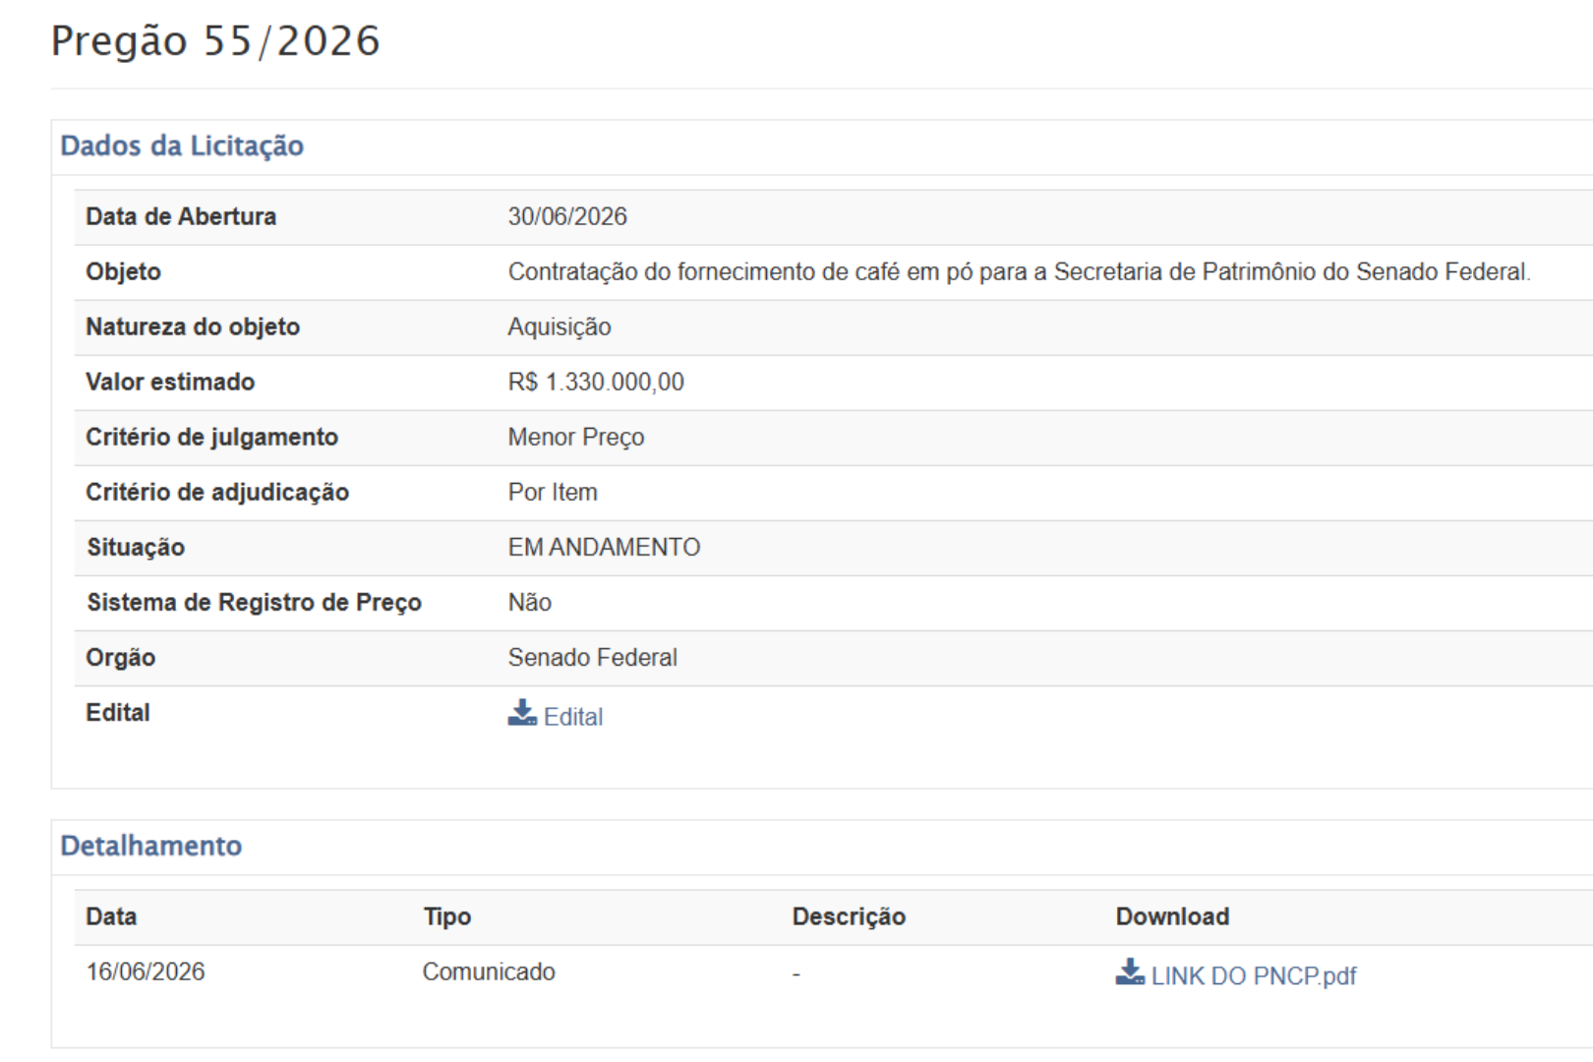Screen dimensions: 1593x1062
Task: Click the Data column header in Detalhamento
Action: point(111,916)
